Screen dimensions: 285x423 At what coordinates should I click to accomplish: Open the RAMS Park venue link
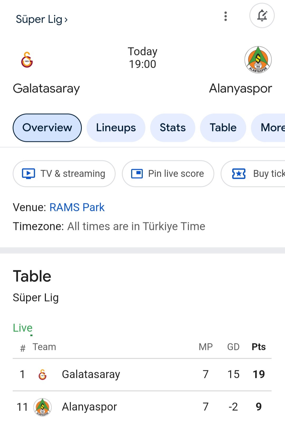coord(77,207)
